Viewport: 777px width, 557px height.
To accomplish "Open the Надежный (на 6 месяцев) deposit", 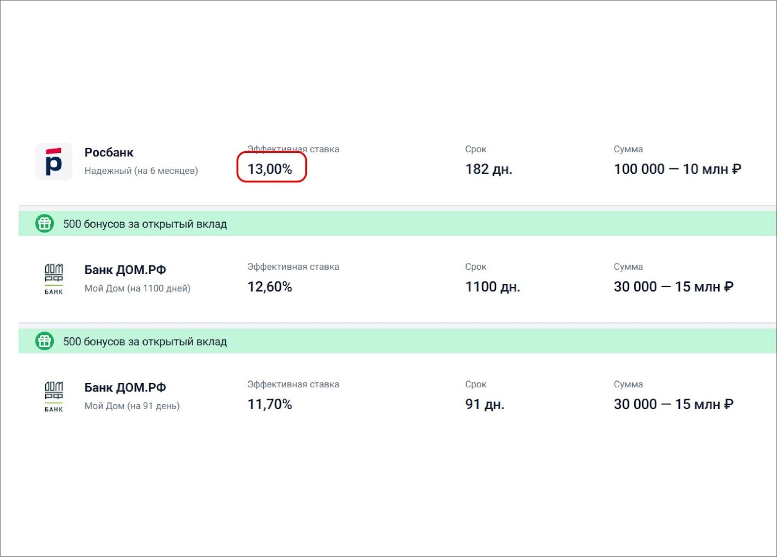I will pos(141,171).
